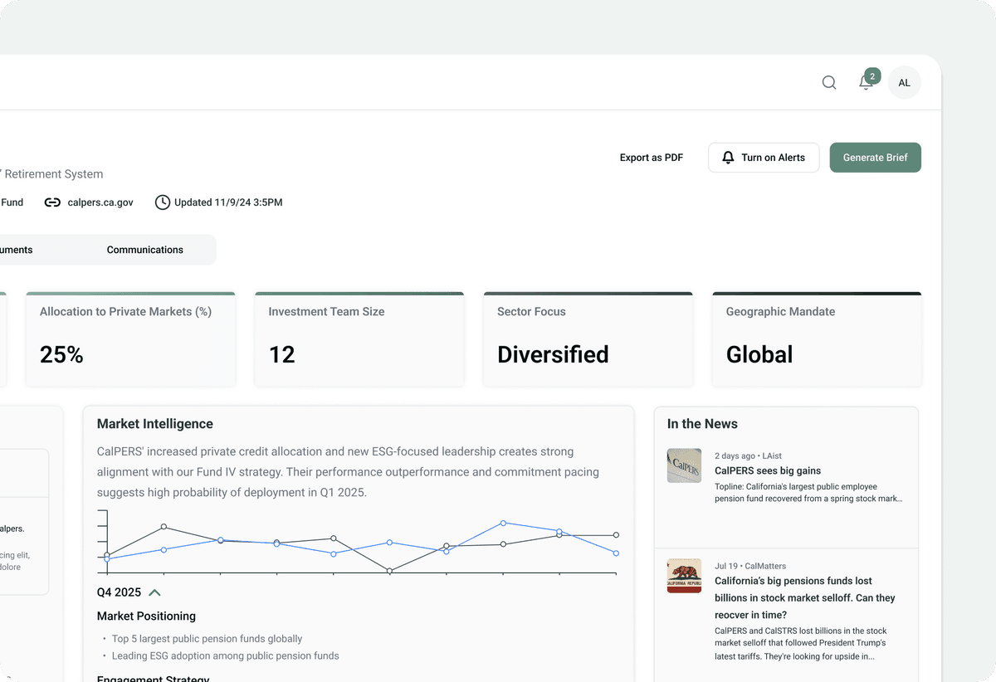This screenshot has height=682, width=996.
Task: Collapse the Market Positioning bullet list
Action: (x=146, y=616)
